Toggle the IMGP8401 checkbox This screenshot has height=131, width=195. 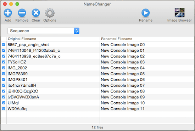pos(4,79)
